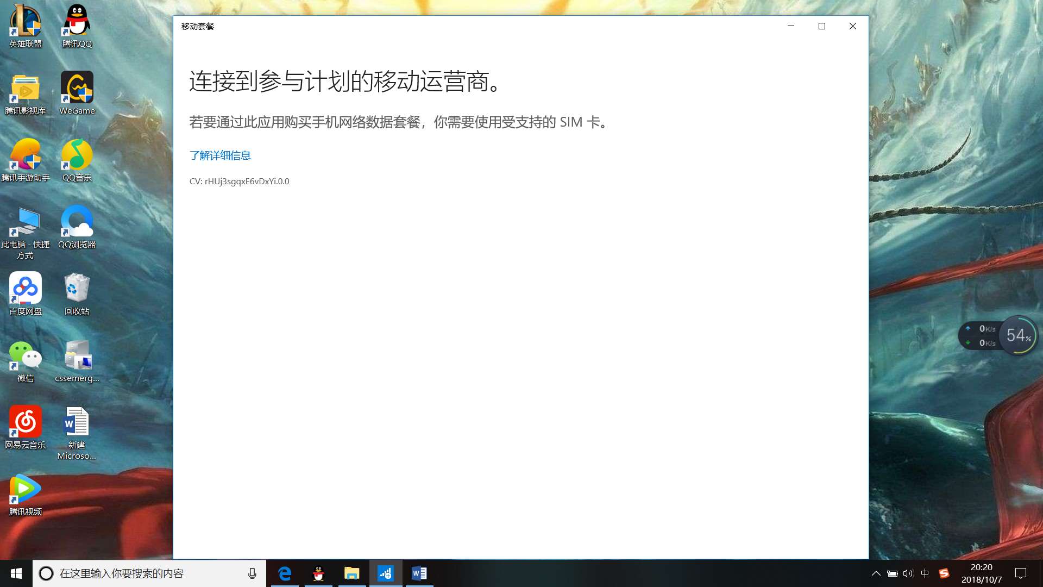Image resolution: width=1043 pixels, height=587 pixels.
Task: Select the 回收站 recycle bin
Action: (x=77, y=294)
